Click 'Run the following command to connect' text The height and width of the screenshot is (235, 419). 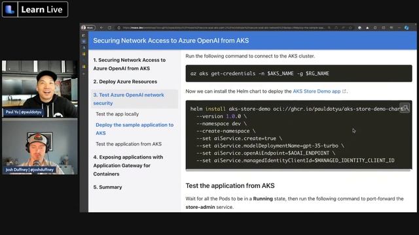[x=250, y=56]
